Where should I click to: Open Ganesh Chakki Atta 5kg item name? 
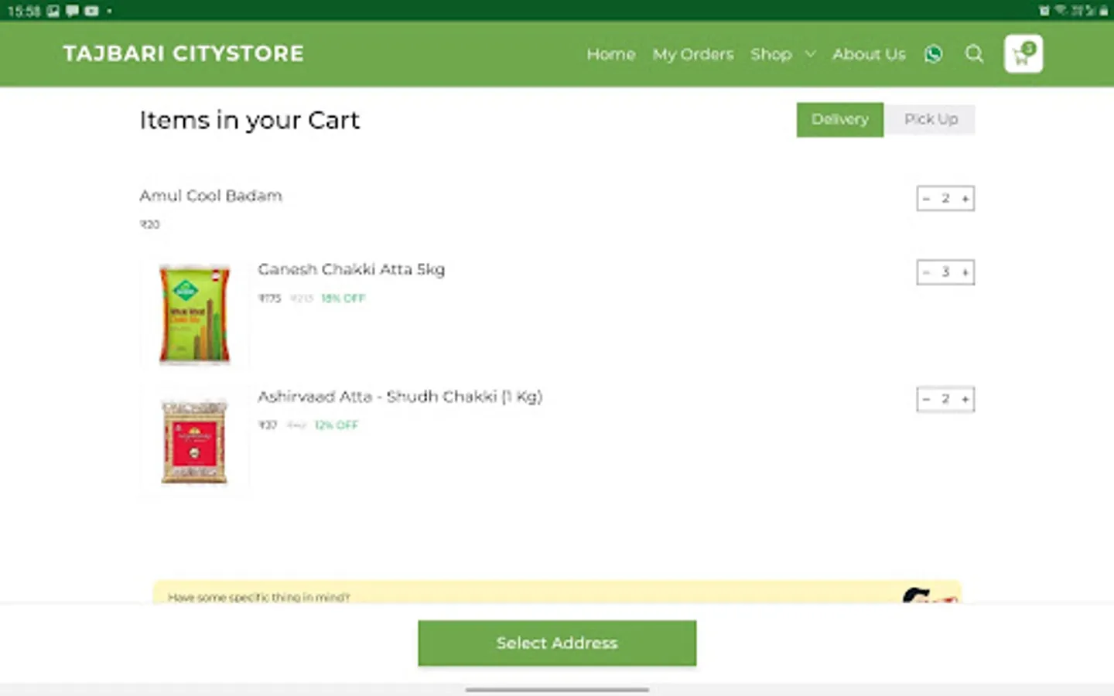coord(351,269)
